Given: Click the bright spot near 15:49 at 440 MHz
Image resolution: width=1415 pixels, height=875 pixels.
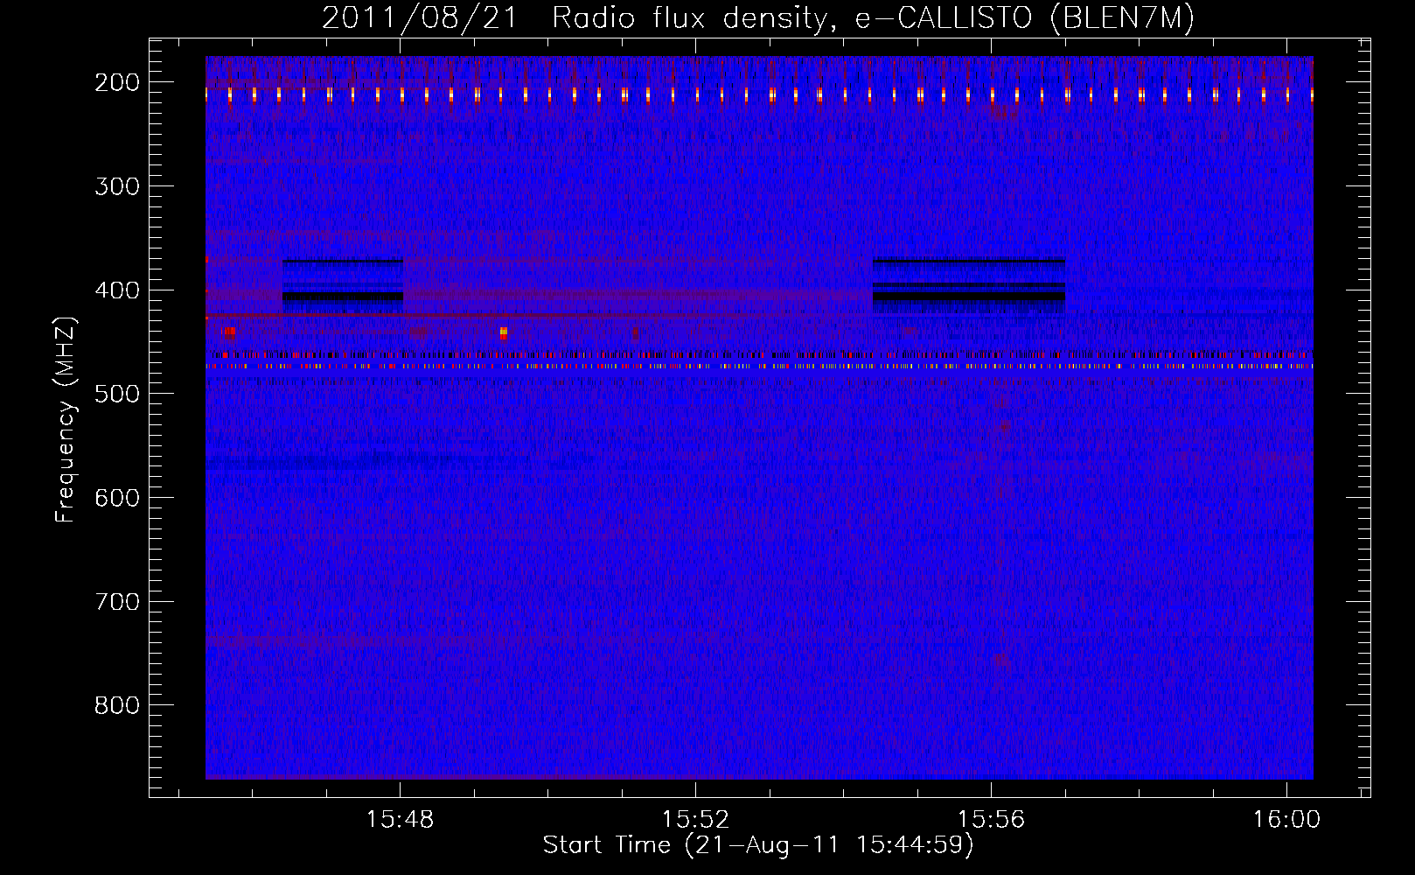Looking at the screenshot, I should coord(503,332).
